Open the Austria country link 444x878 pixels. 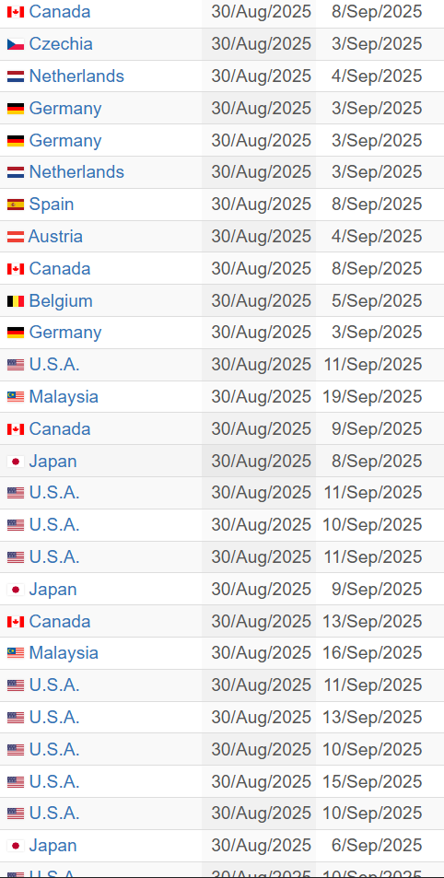(55, 237)
